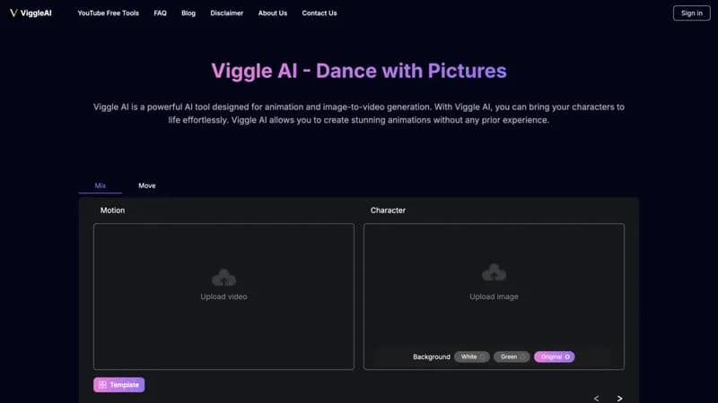Click the Character section label
Screen dimensions: 718x403
point(388,210)
